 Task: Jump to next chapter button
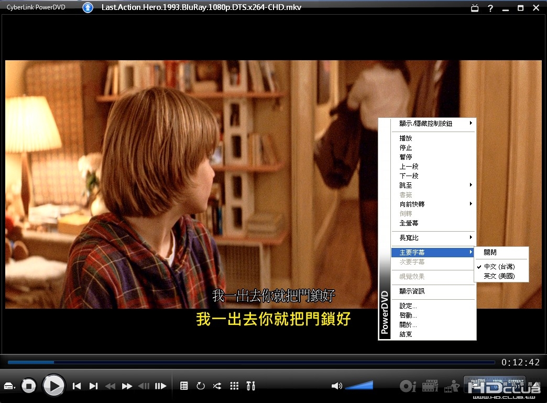(93, 386)
